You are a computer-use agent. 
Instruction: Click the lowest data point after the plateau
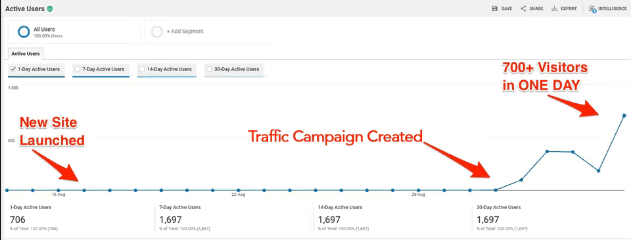point(598,171)
